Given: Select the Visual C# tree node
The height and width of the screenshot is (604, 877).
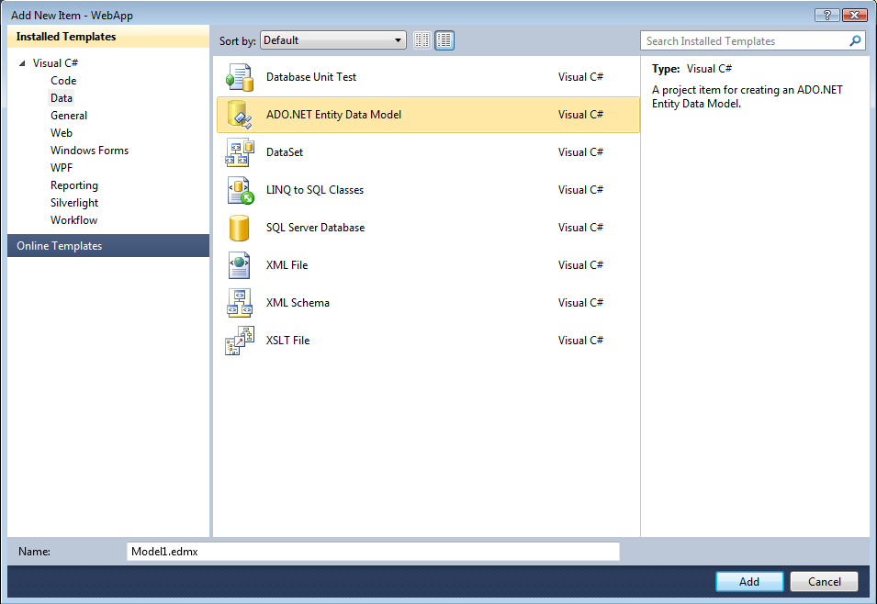Looking at the screenshot, I should 55,63.
